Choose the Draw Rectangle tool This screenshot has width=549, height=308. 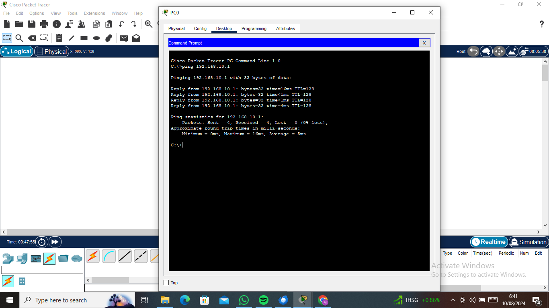tap(84, 38)
